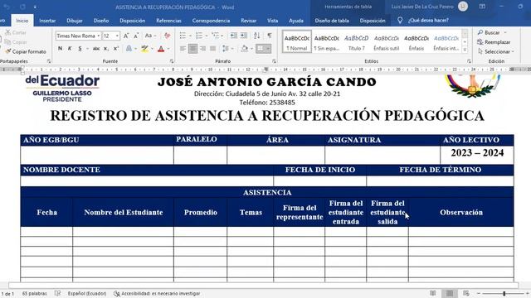Open Fuente dialog launcher
Image resolution: width=531 pixels, height=298 pixels.
[x=172, y=61]
